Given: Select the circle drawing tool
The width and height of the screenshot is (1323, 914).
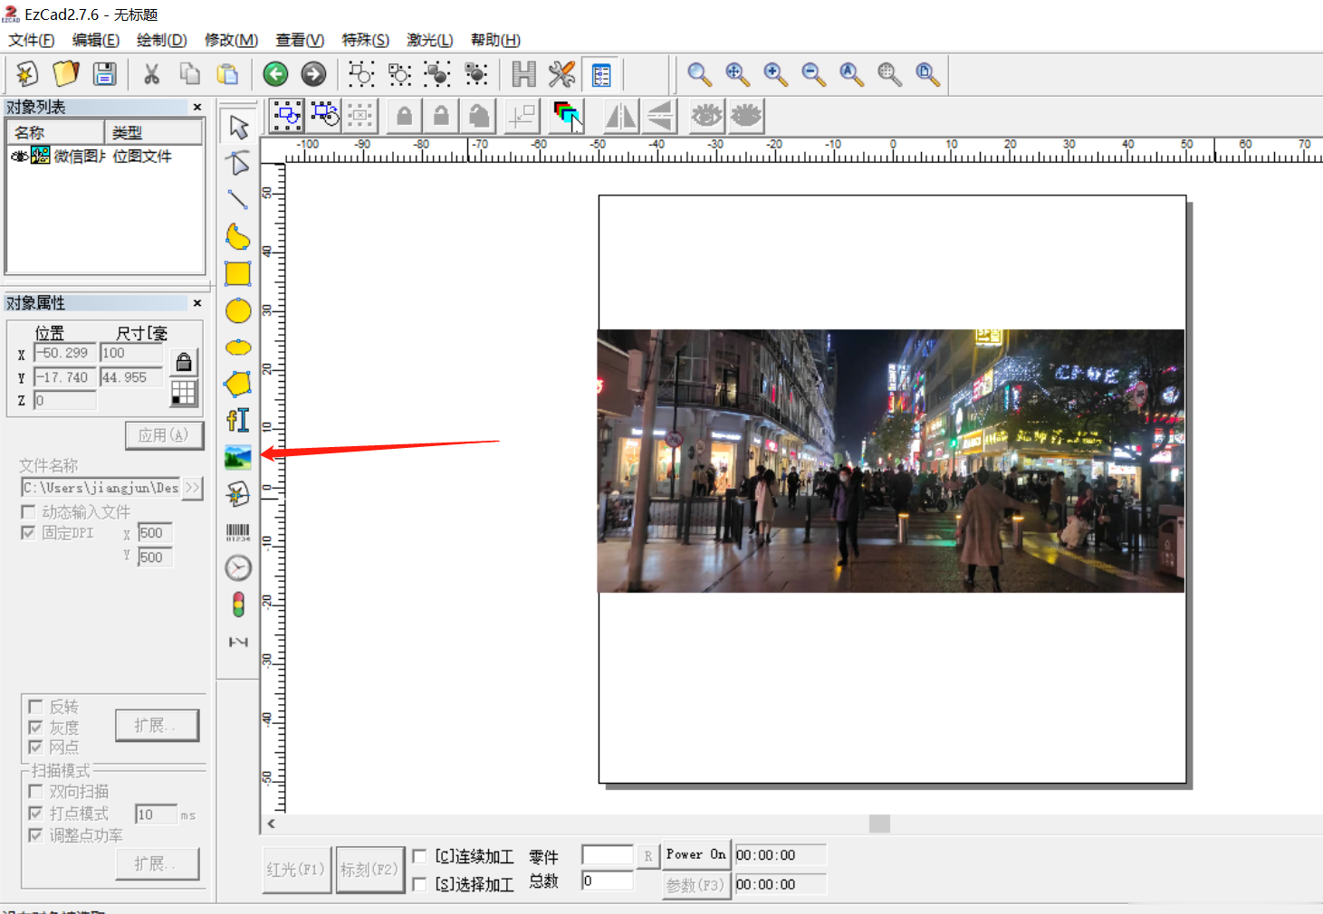Looking at the screenshot, I should click(x=237, y=311).
